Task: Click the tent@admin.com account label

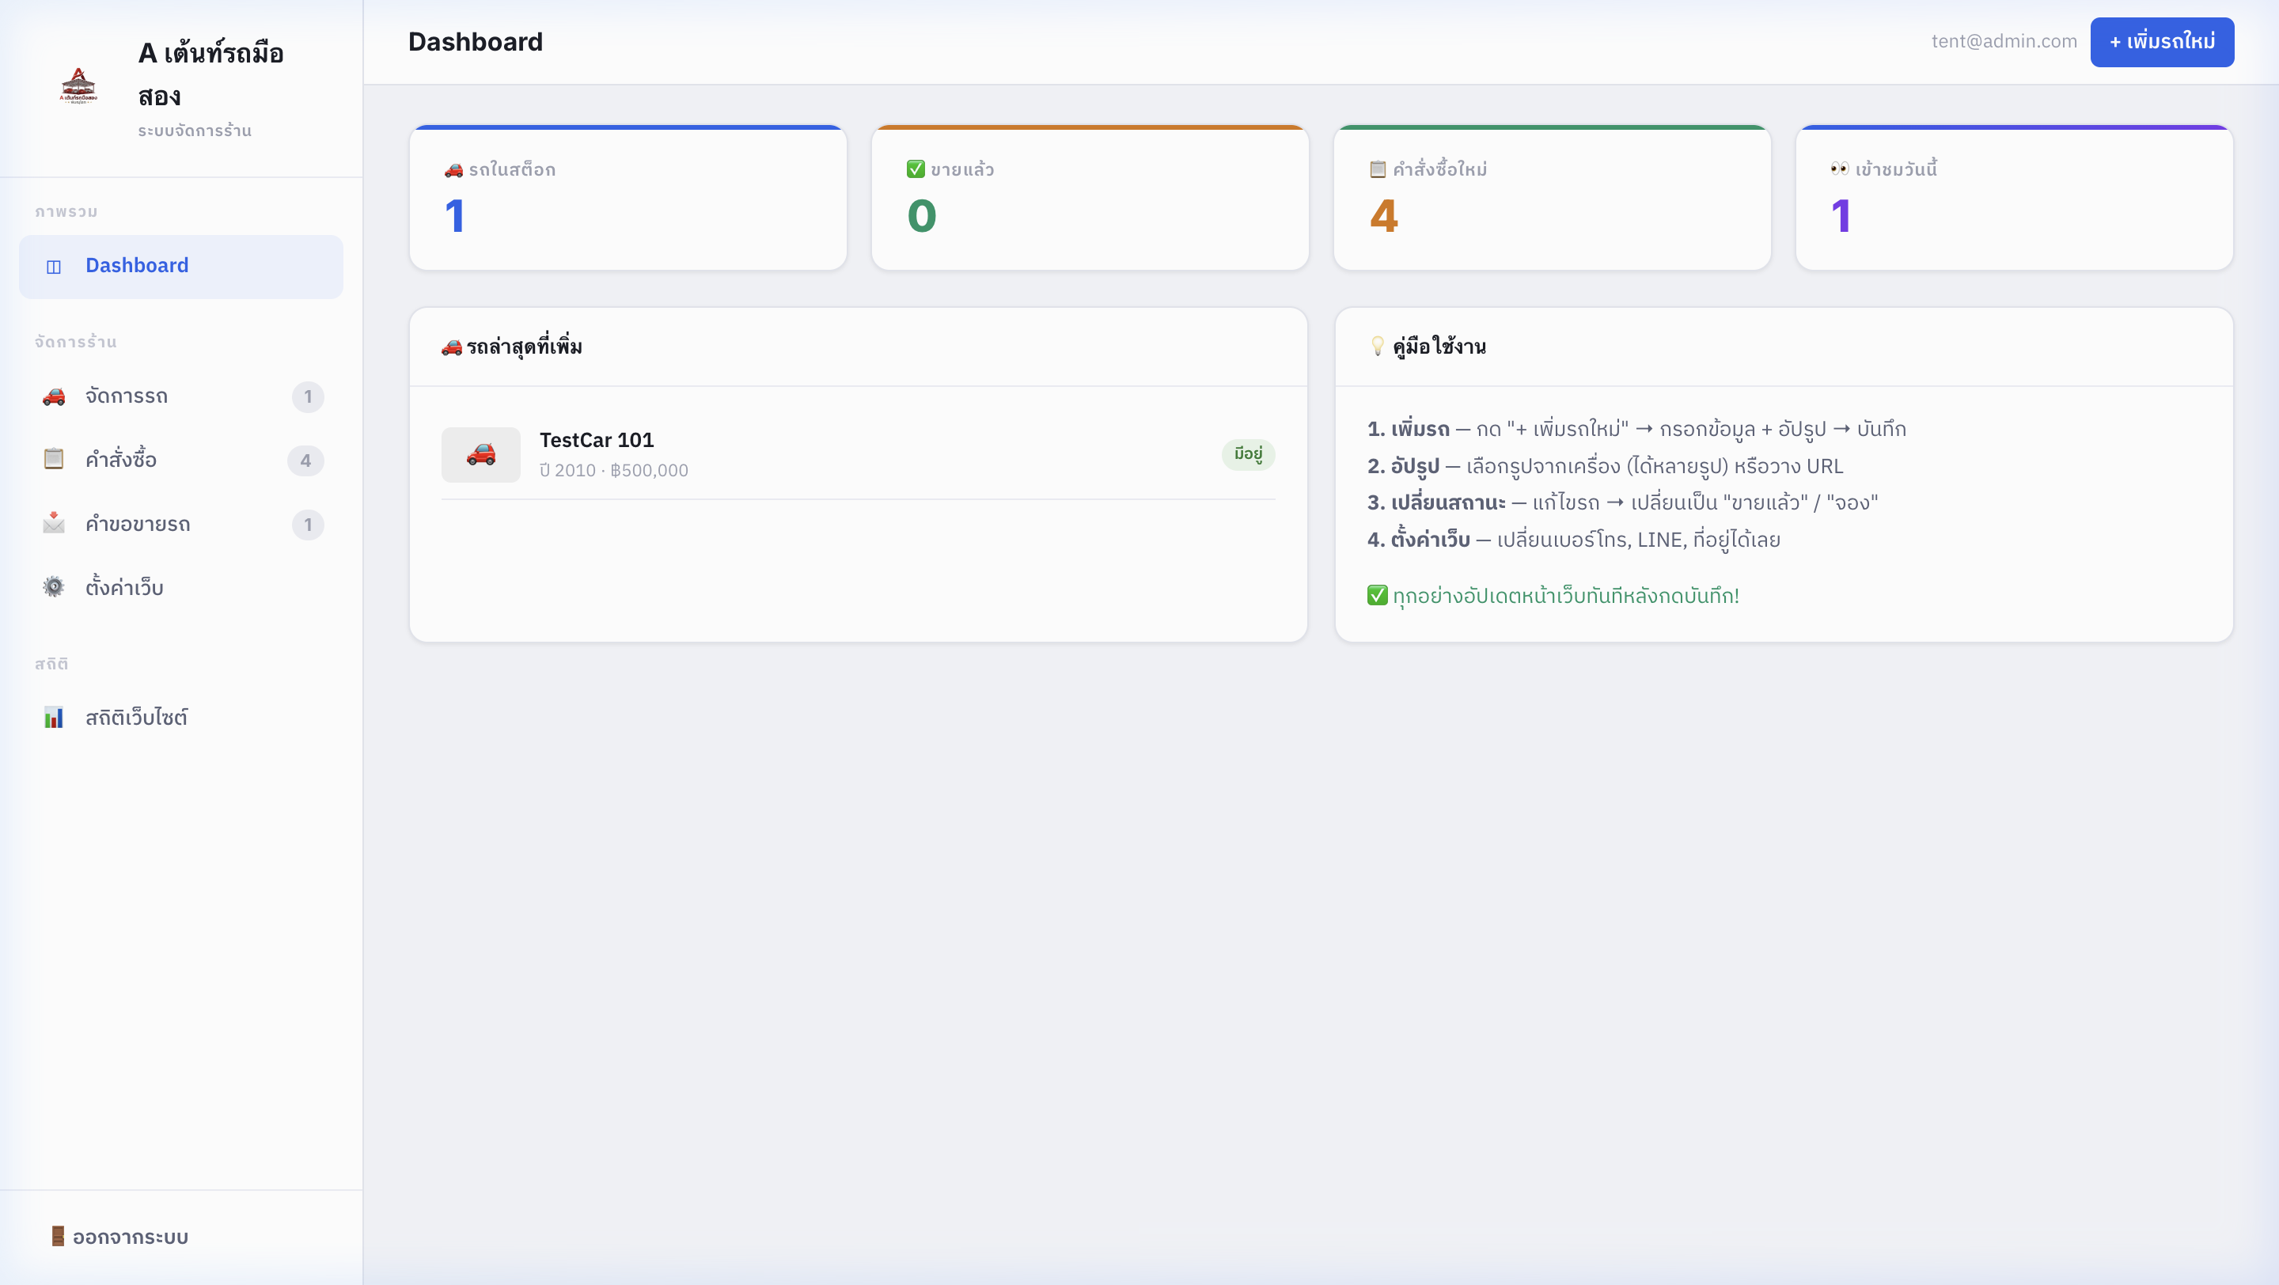Action: (x=2004, y=42)
